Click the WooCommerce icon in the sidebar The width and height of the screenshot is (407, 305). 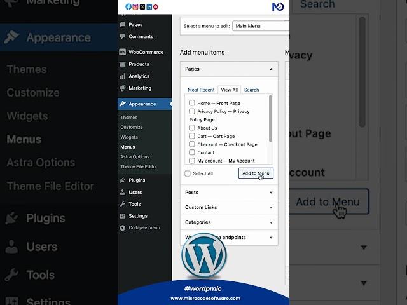[x=122, y=52]
